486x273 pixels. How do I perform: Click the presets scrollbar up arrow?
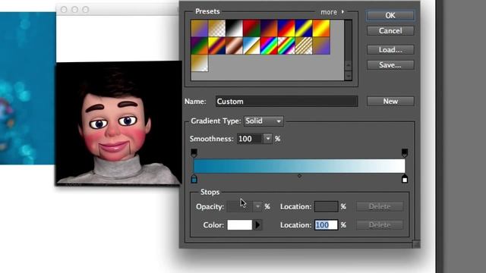tap(348, 66)
